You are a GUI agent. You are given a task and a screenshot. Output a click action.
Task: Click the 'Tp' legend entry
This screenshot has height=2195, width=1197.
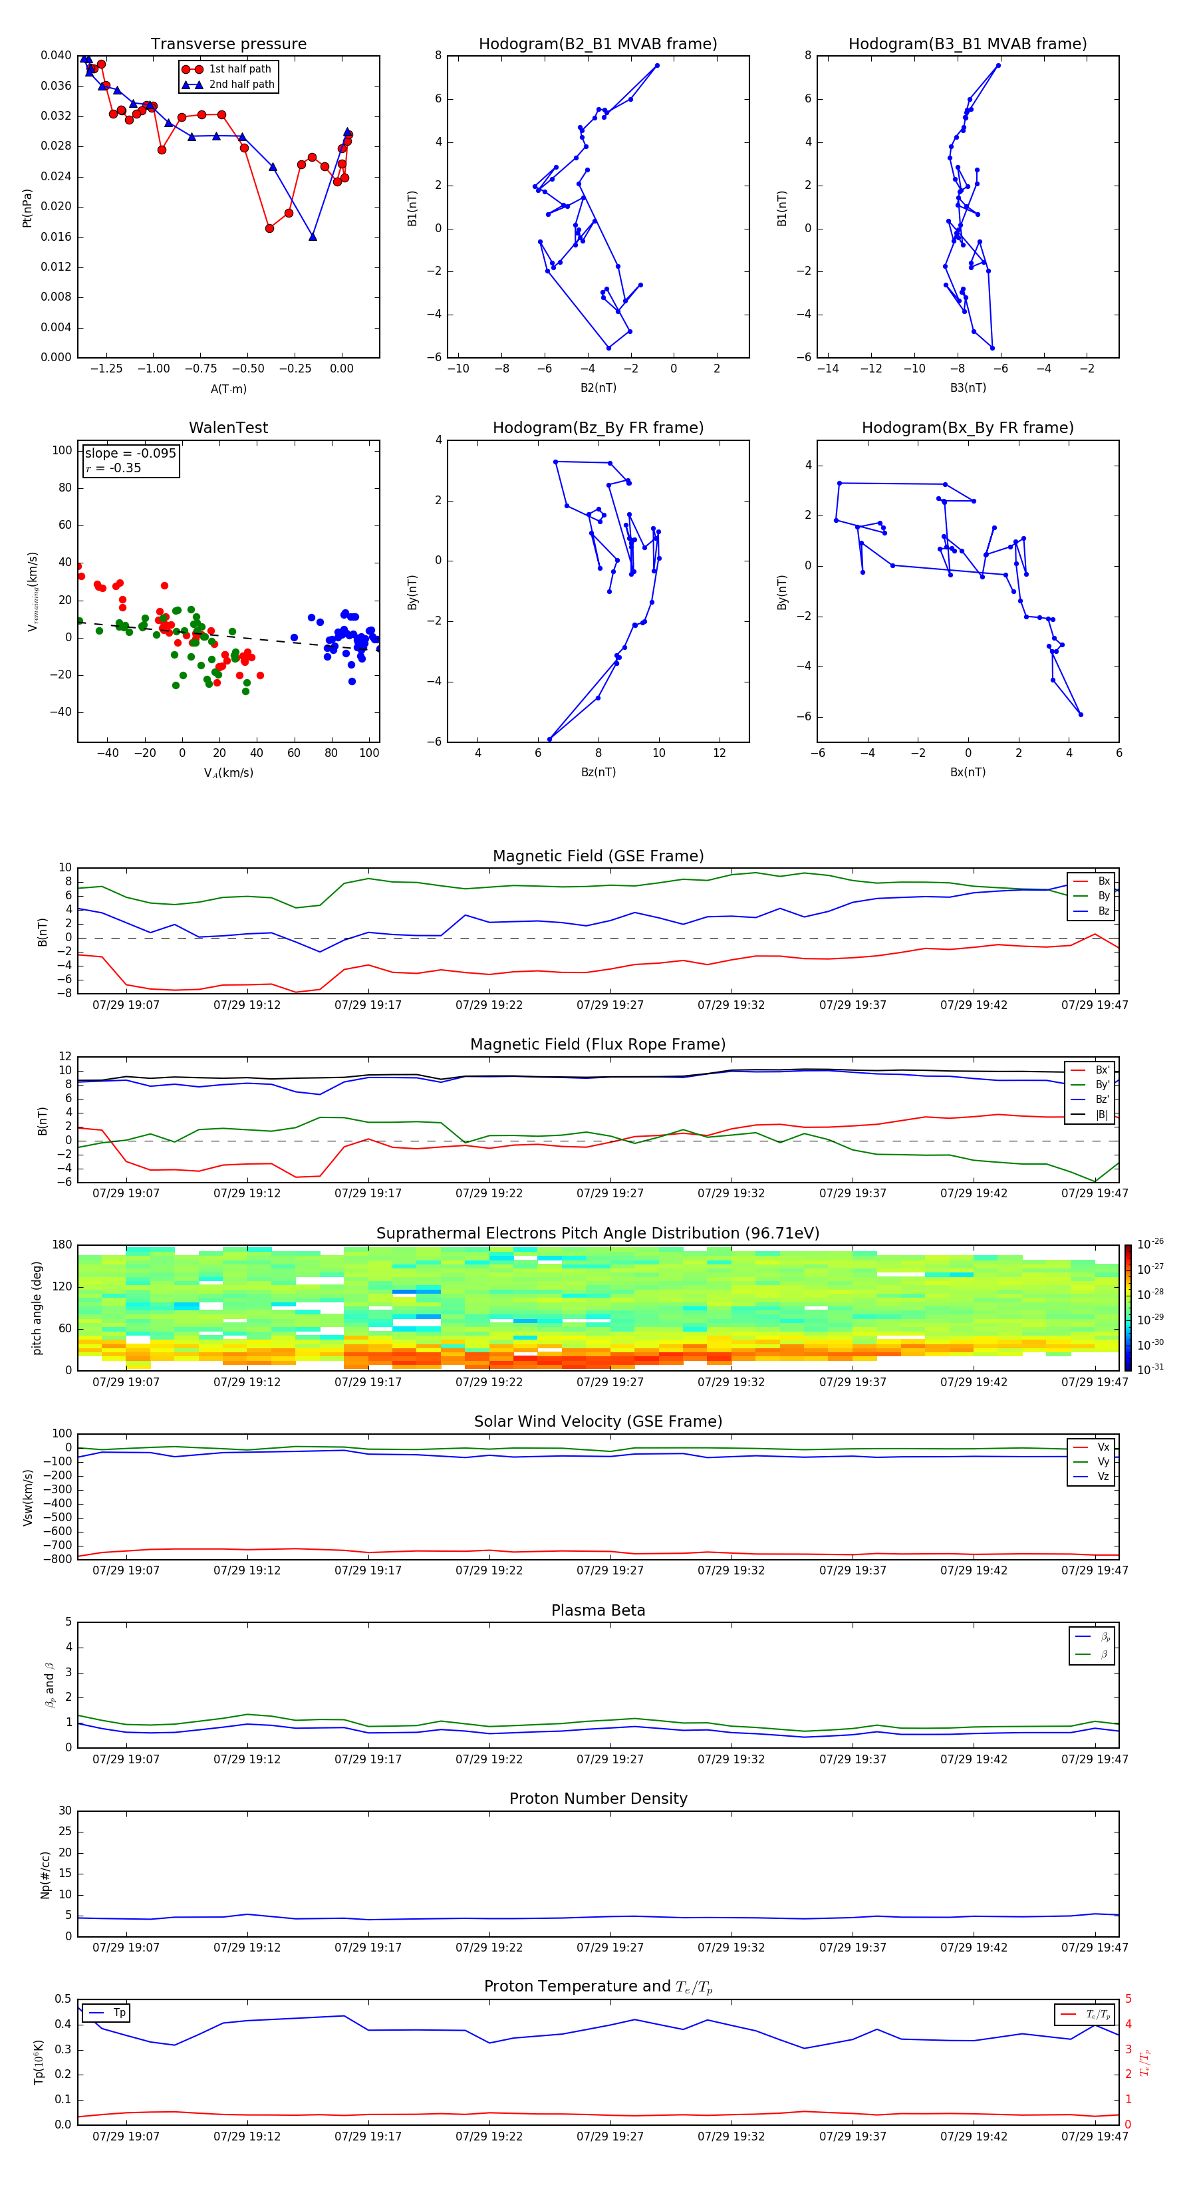tap(107, 2013)
